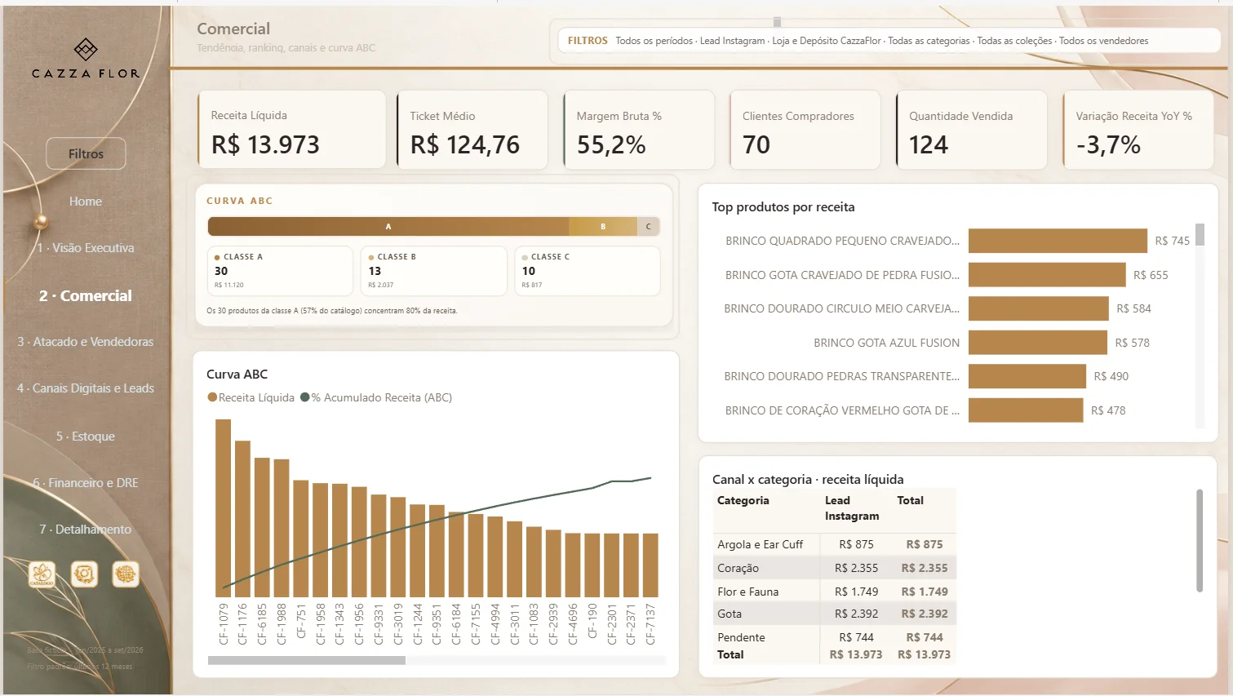Select segment A of the ABC bar
Viewport: 1233px width, 696px height.
[388, 226]
